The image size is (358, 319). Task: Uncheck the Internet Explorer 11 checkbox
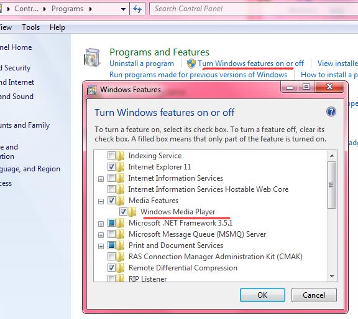[x=111, y=167]
